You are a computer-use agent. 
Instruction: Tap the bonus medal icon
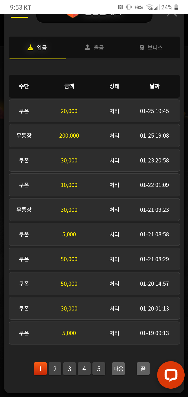pyautogui.click(x=142, y=48)
